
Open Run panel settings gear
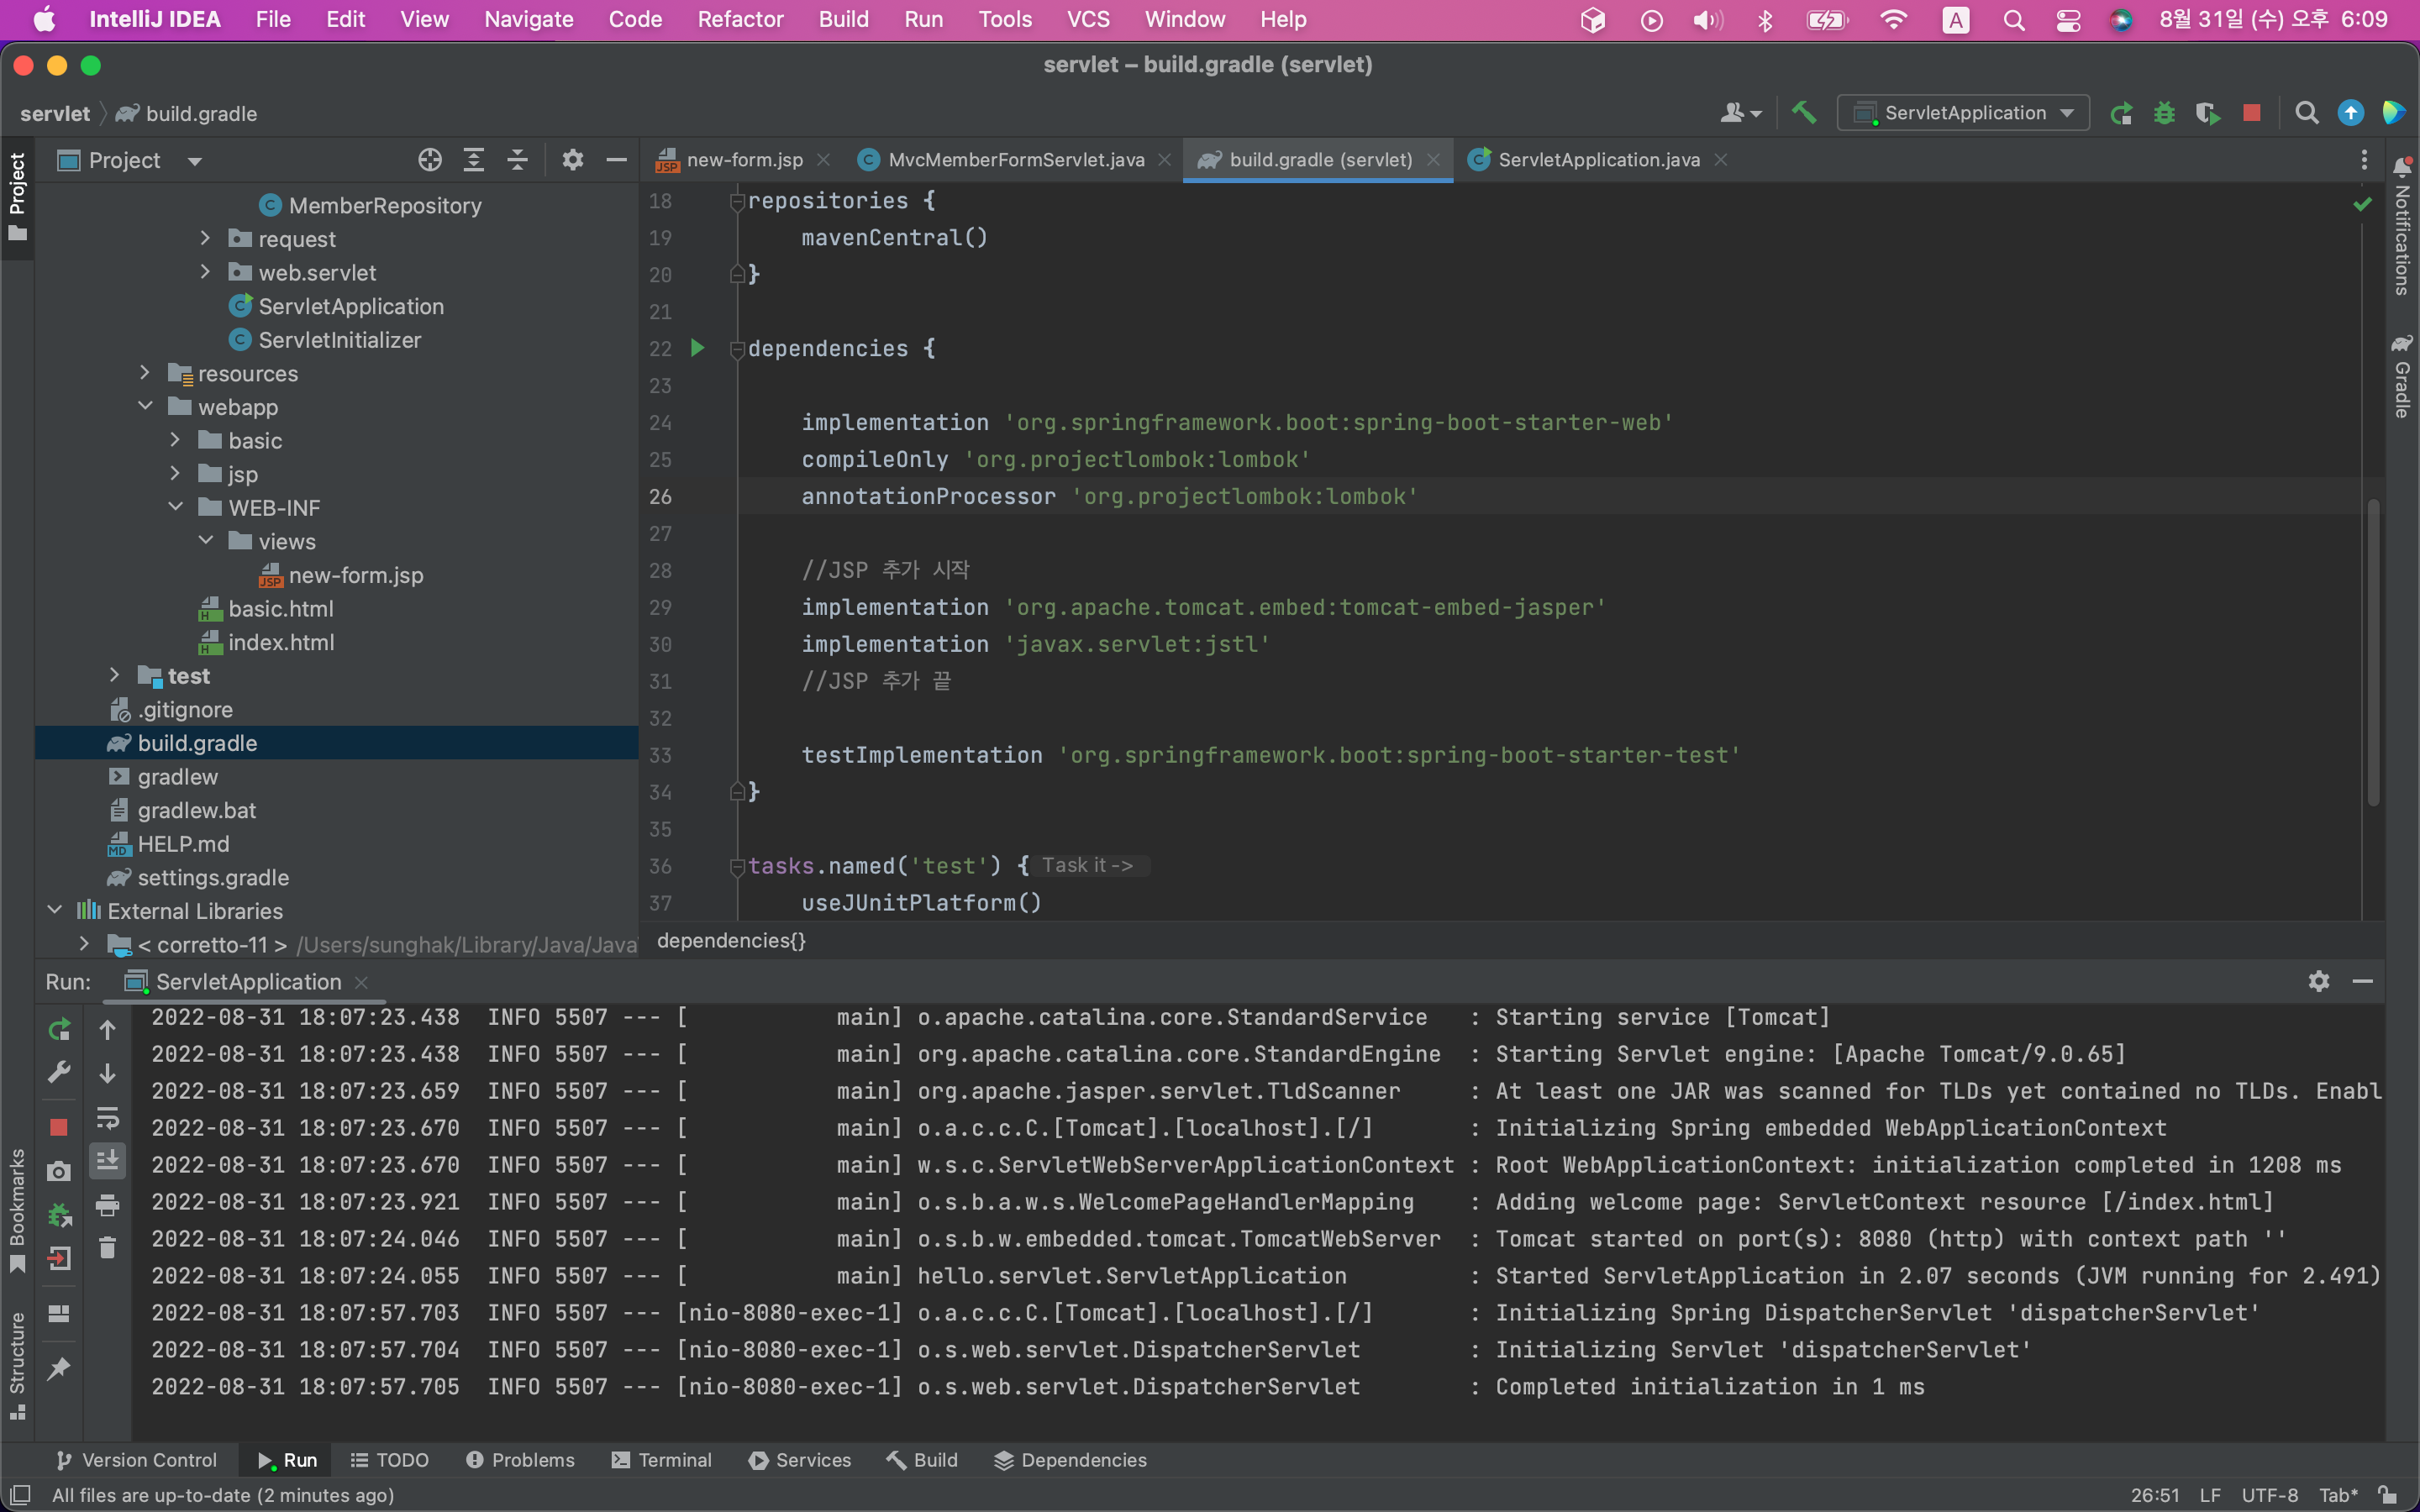2319,981
